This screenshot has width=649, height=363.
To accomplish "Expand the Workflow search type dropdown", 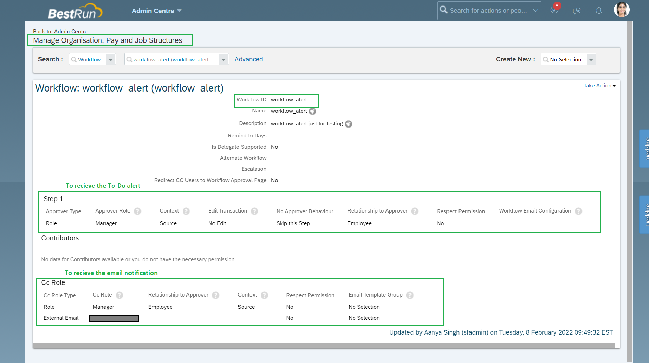I will [x=111, y=60].
